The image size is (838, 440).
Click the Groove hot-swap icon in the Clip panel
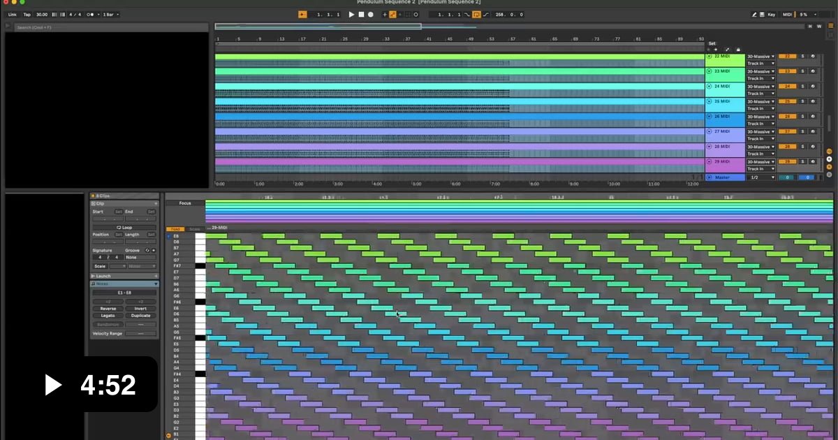pyautogui.click(x=146, y=249)
